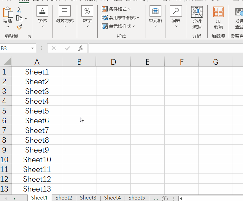Select cell containing Sheet12
This screenshot has height=201, width=243.
(x=37, y=179)
